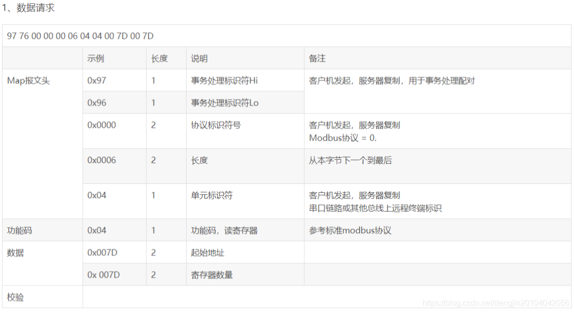Click length '2' in the 0x0000 row
The height and width of the screenshot is (312, 574).
tap(153, 126)
